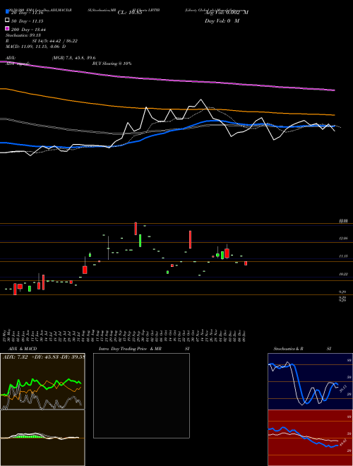Click the '(MGR) 7.3, 45.8, 39.6' values

pos(73,58)
